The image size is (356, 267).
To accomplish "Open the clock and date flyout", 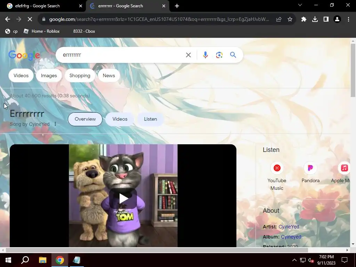I will click(x=326, y=260).
